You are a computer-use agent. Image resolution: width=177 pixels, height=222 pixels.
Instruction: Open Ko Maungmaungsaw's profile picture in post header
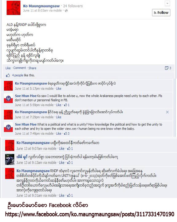[14, 8]
